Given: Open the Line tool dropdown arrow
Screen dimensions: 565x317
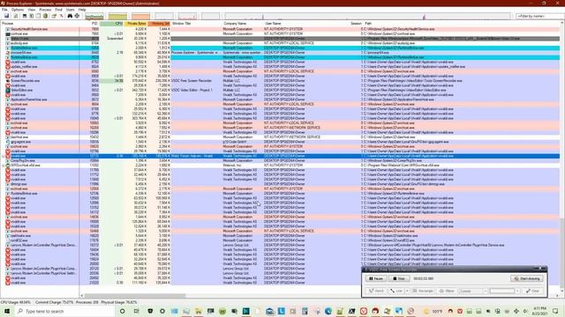Looking at the screenshot, I should tap(407, 291).
